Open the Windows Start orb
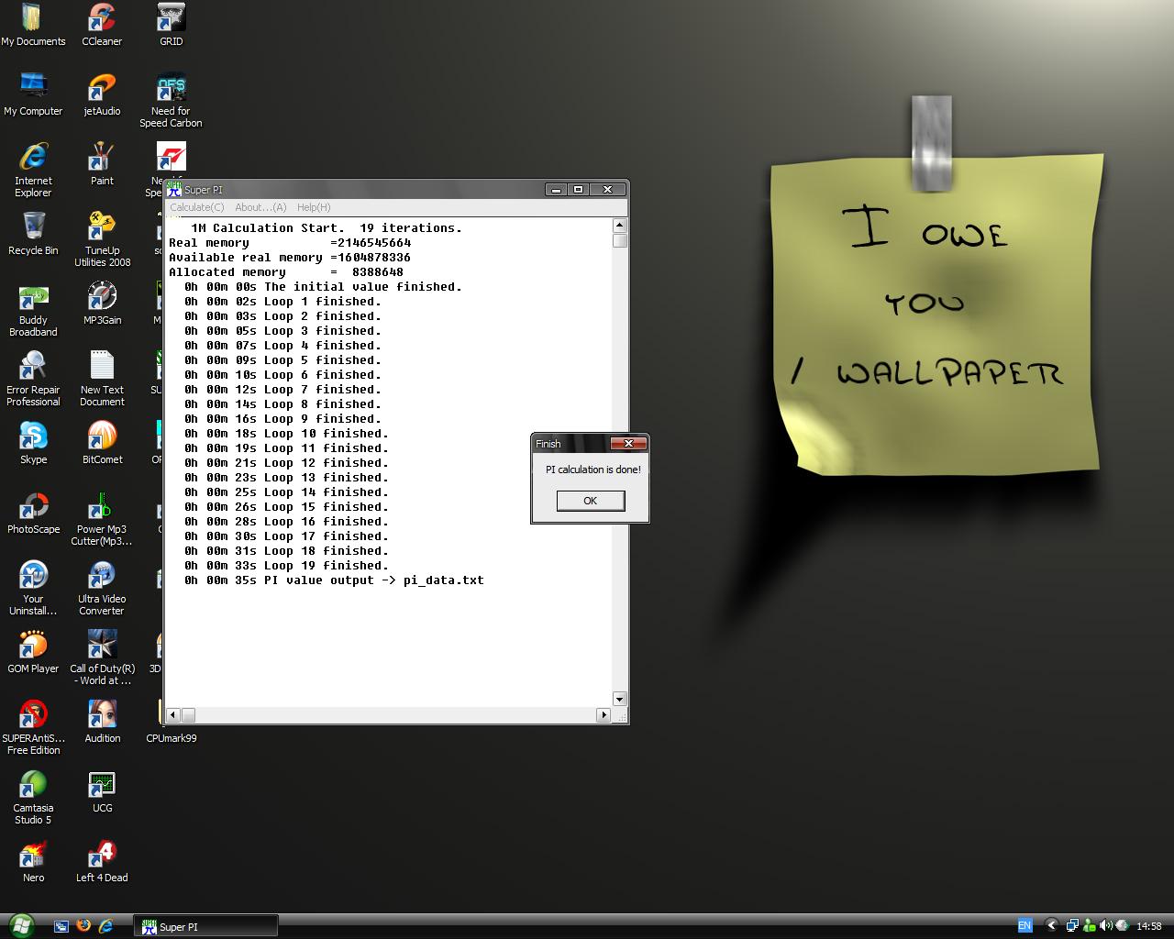The height and width of the screenshot is (939, 1174). [x=21, y=926]
